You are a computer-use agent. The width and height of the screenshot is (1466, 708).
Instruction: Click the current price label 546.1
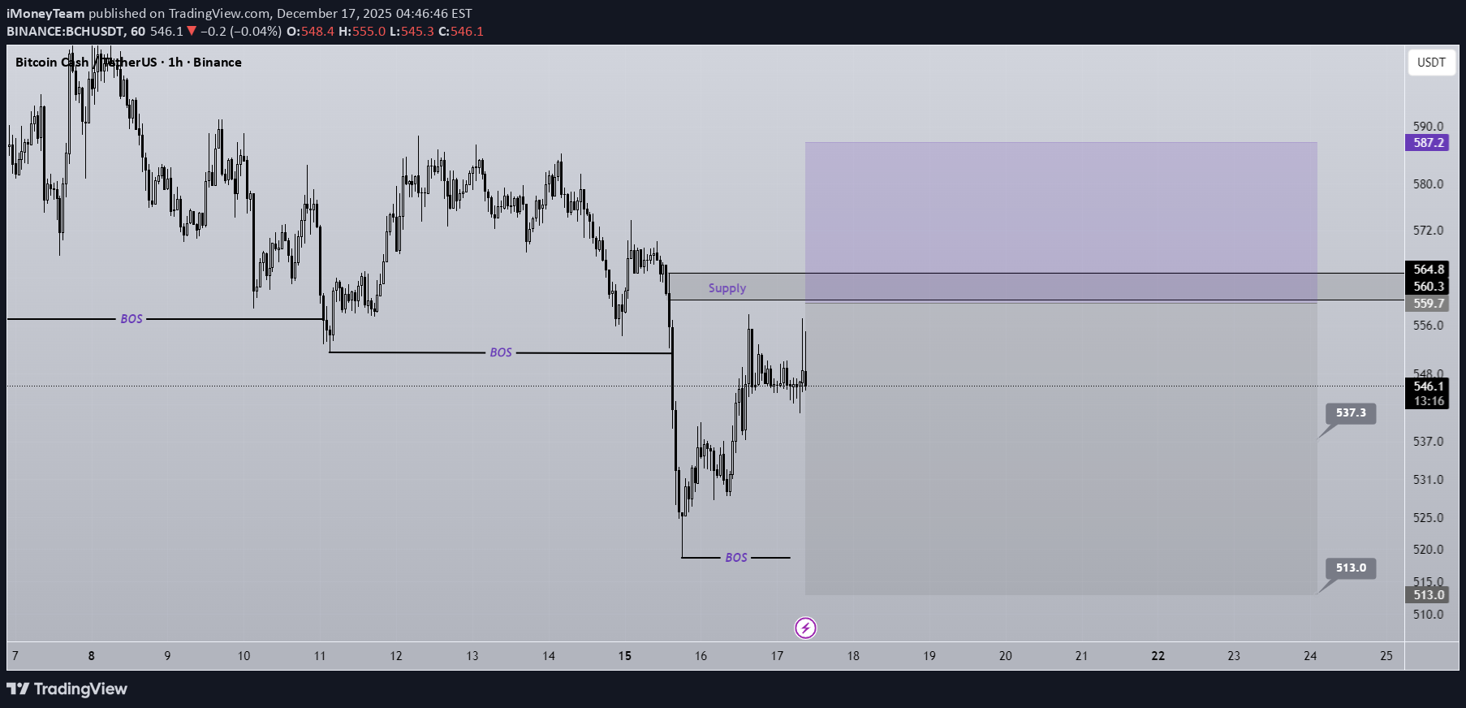1428,386
